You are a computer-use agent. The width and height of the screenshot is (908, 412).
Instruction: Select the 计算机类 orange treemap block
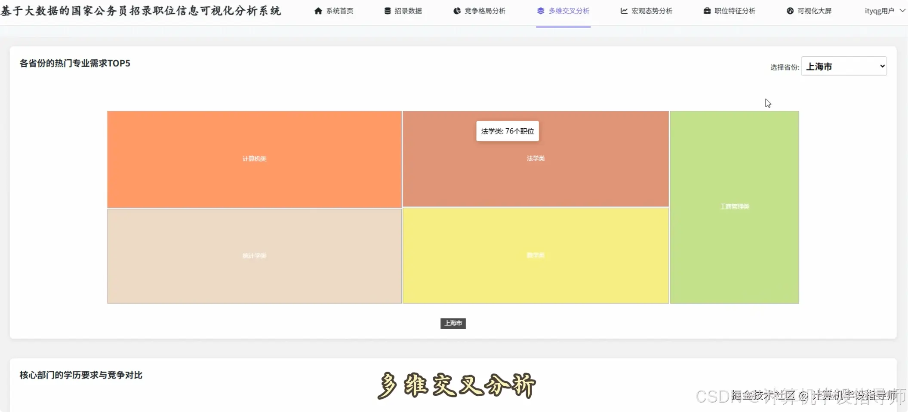click(x=254, y=159)
